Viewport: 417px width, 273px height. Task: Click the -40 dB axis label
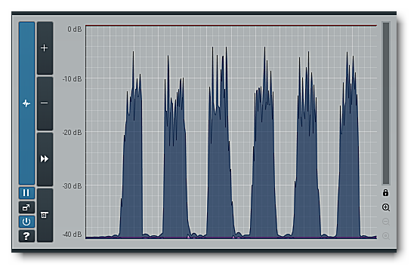72,235
